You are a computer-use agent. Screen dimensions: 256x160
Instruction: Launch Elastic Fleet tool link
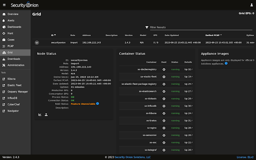[15, 85]
